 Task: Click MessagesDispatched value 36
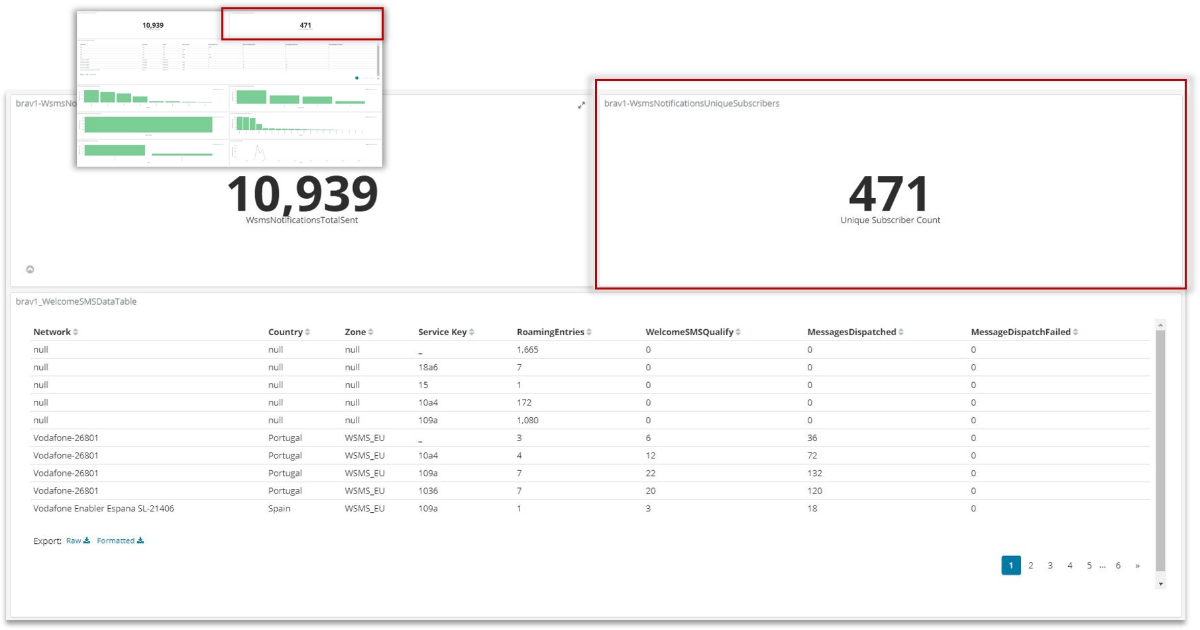812,439
